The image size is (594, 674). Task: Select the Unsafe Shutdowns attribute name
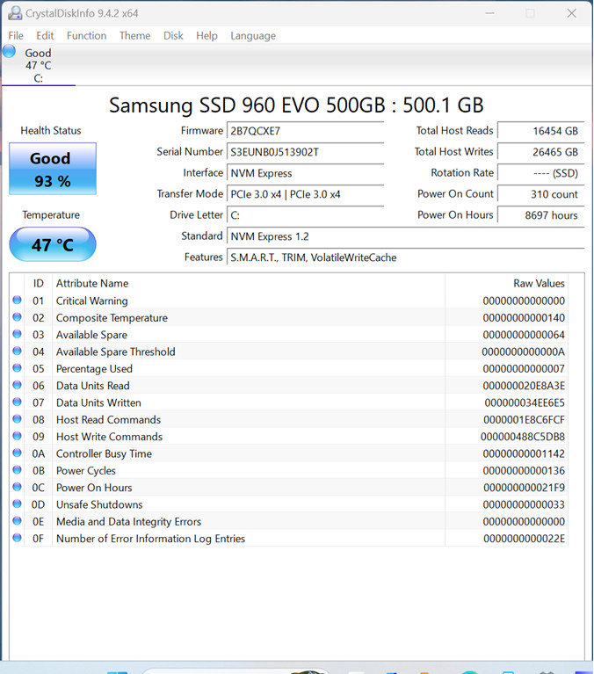coord(99,504)
